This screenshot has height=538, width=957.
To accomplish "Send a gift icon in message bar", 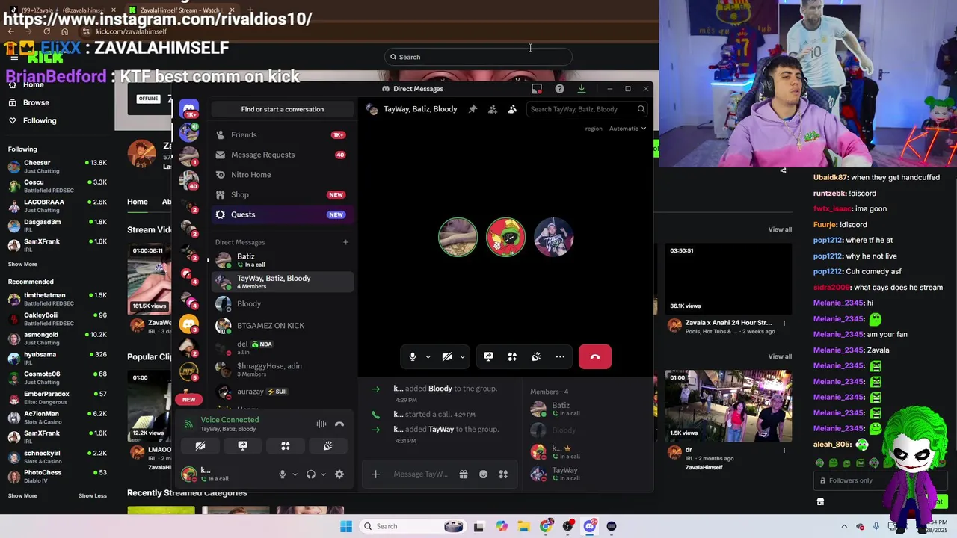I will [464, 474].
